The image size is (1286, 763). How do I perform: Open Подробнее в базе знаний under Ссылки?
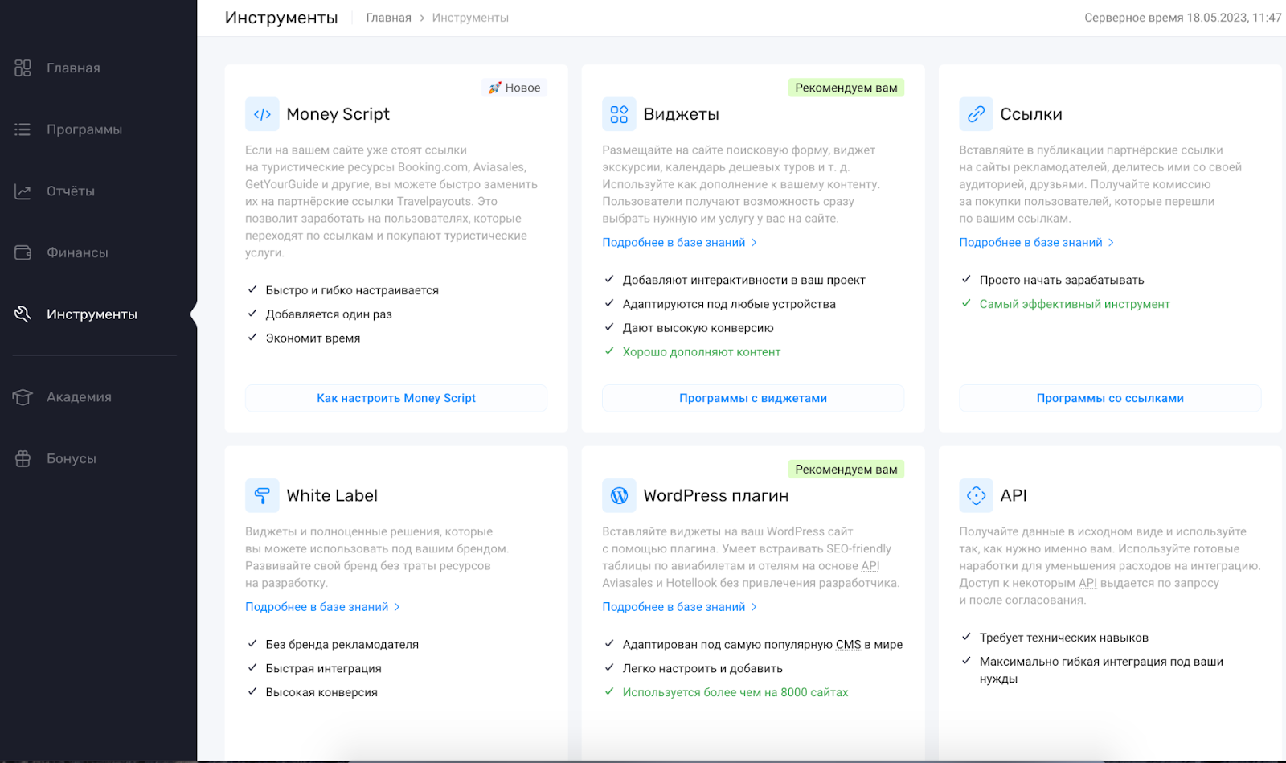1030,242
